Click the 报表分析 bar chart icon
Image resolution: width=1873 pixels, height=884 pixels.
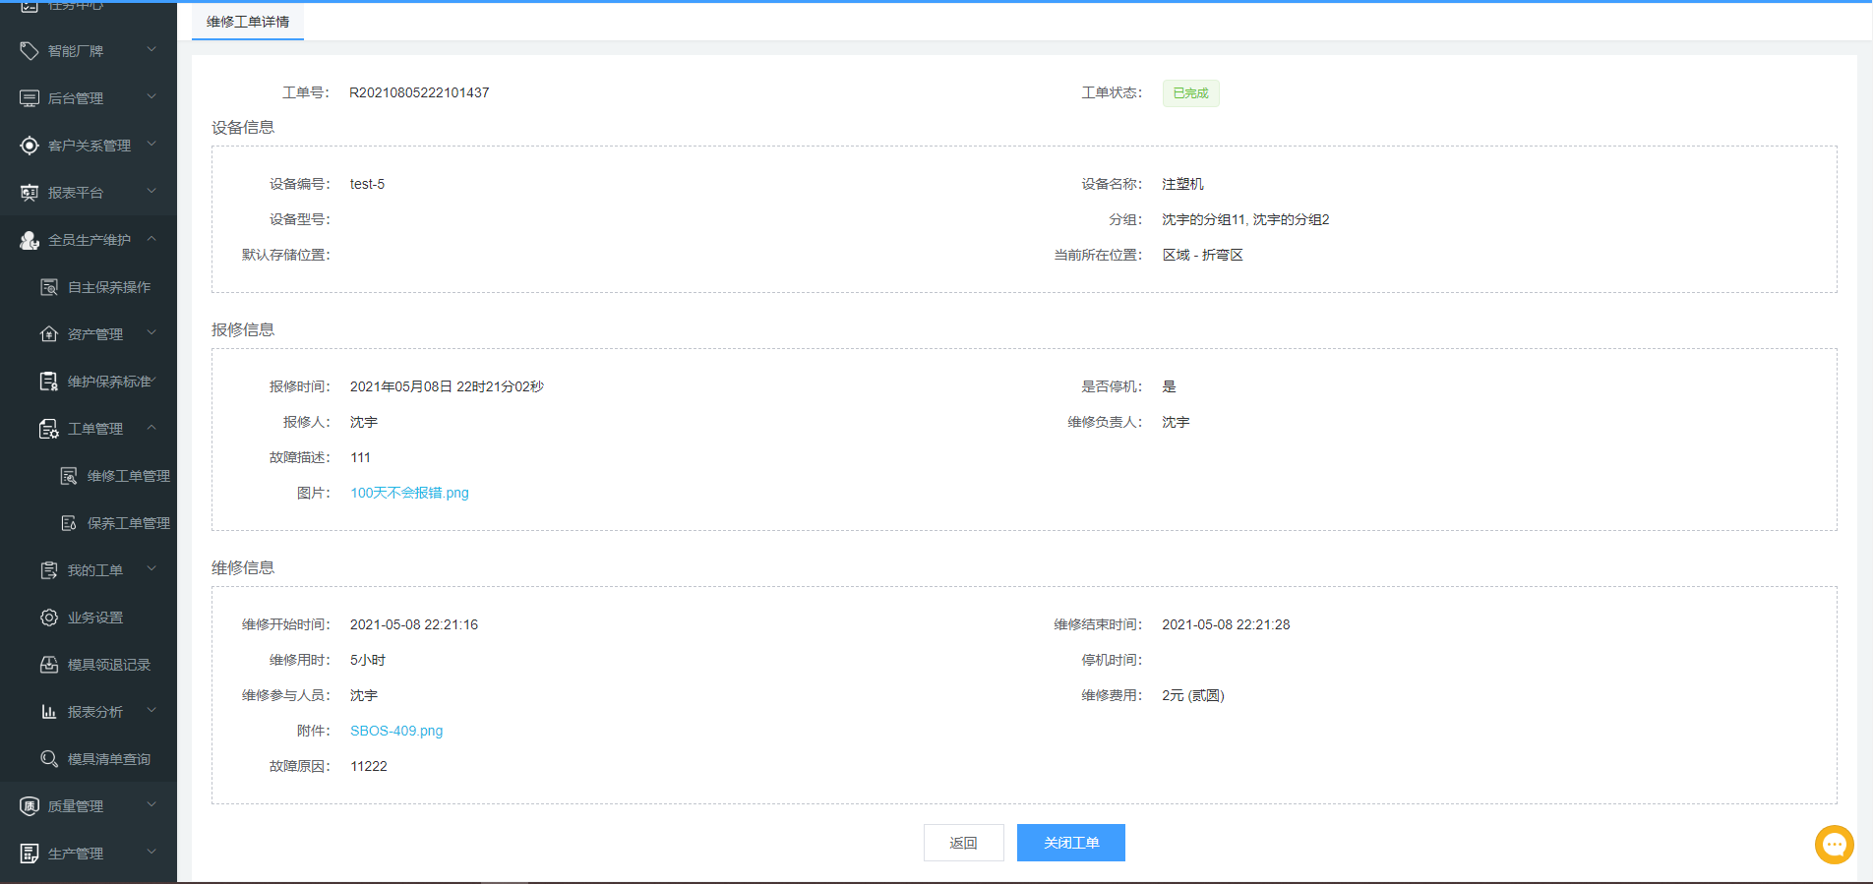[x=49, y=712]
